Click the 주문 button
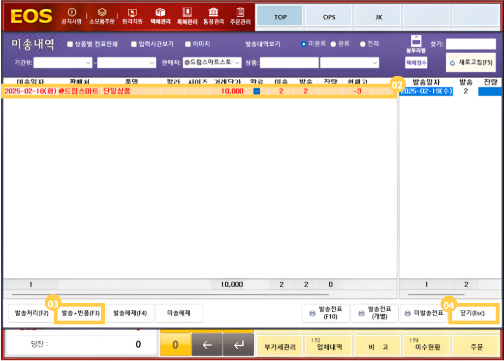The width and height of the screenshot is (504, 361). pyautogui.click(x=477, y=346)
